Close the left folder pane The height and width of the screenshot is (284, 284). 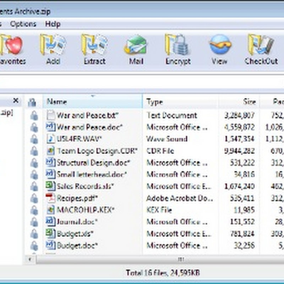tap(16, 100)
